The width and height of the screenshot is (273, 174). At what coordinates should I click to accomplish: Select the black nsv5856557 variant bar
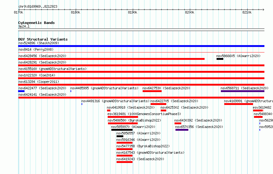(x=120, y=136)
